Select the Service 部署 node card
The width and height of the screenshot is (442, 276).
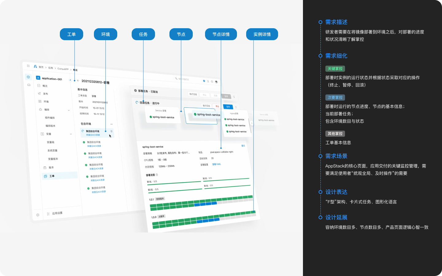(162, 115)
